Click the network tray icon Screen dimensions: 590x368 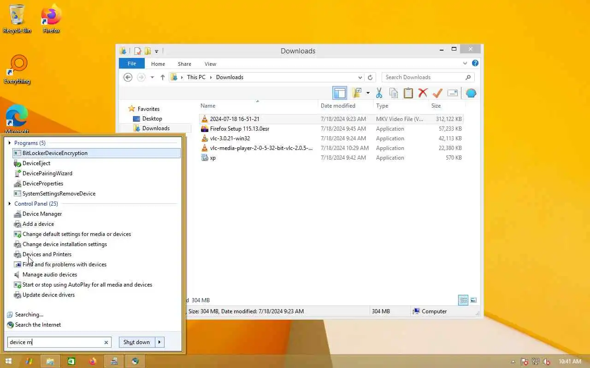pos(536,362)
